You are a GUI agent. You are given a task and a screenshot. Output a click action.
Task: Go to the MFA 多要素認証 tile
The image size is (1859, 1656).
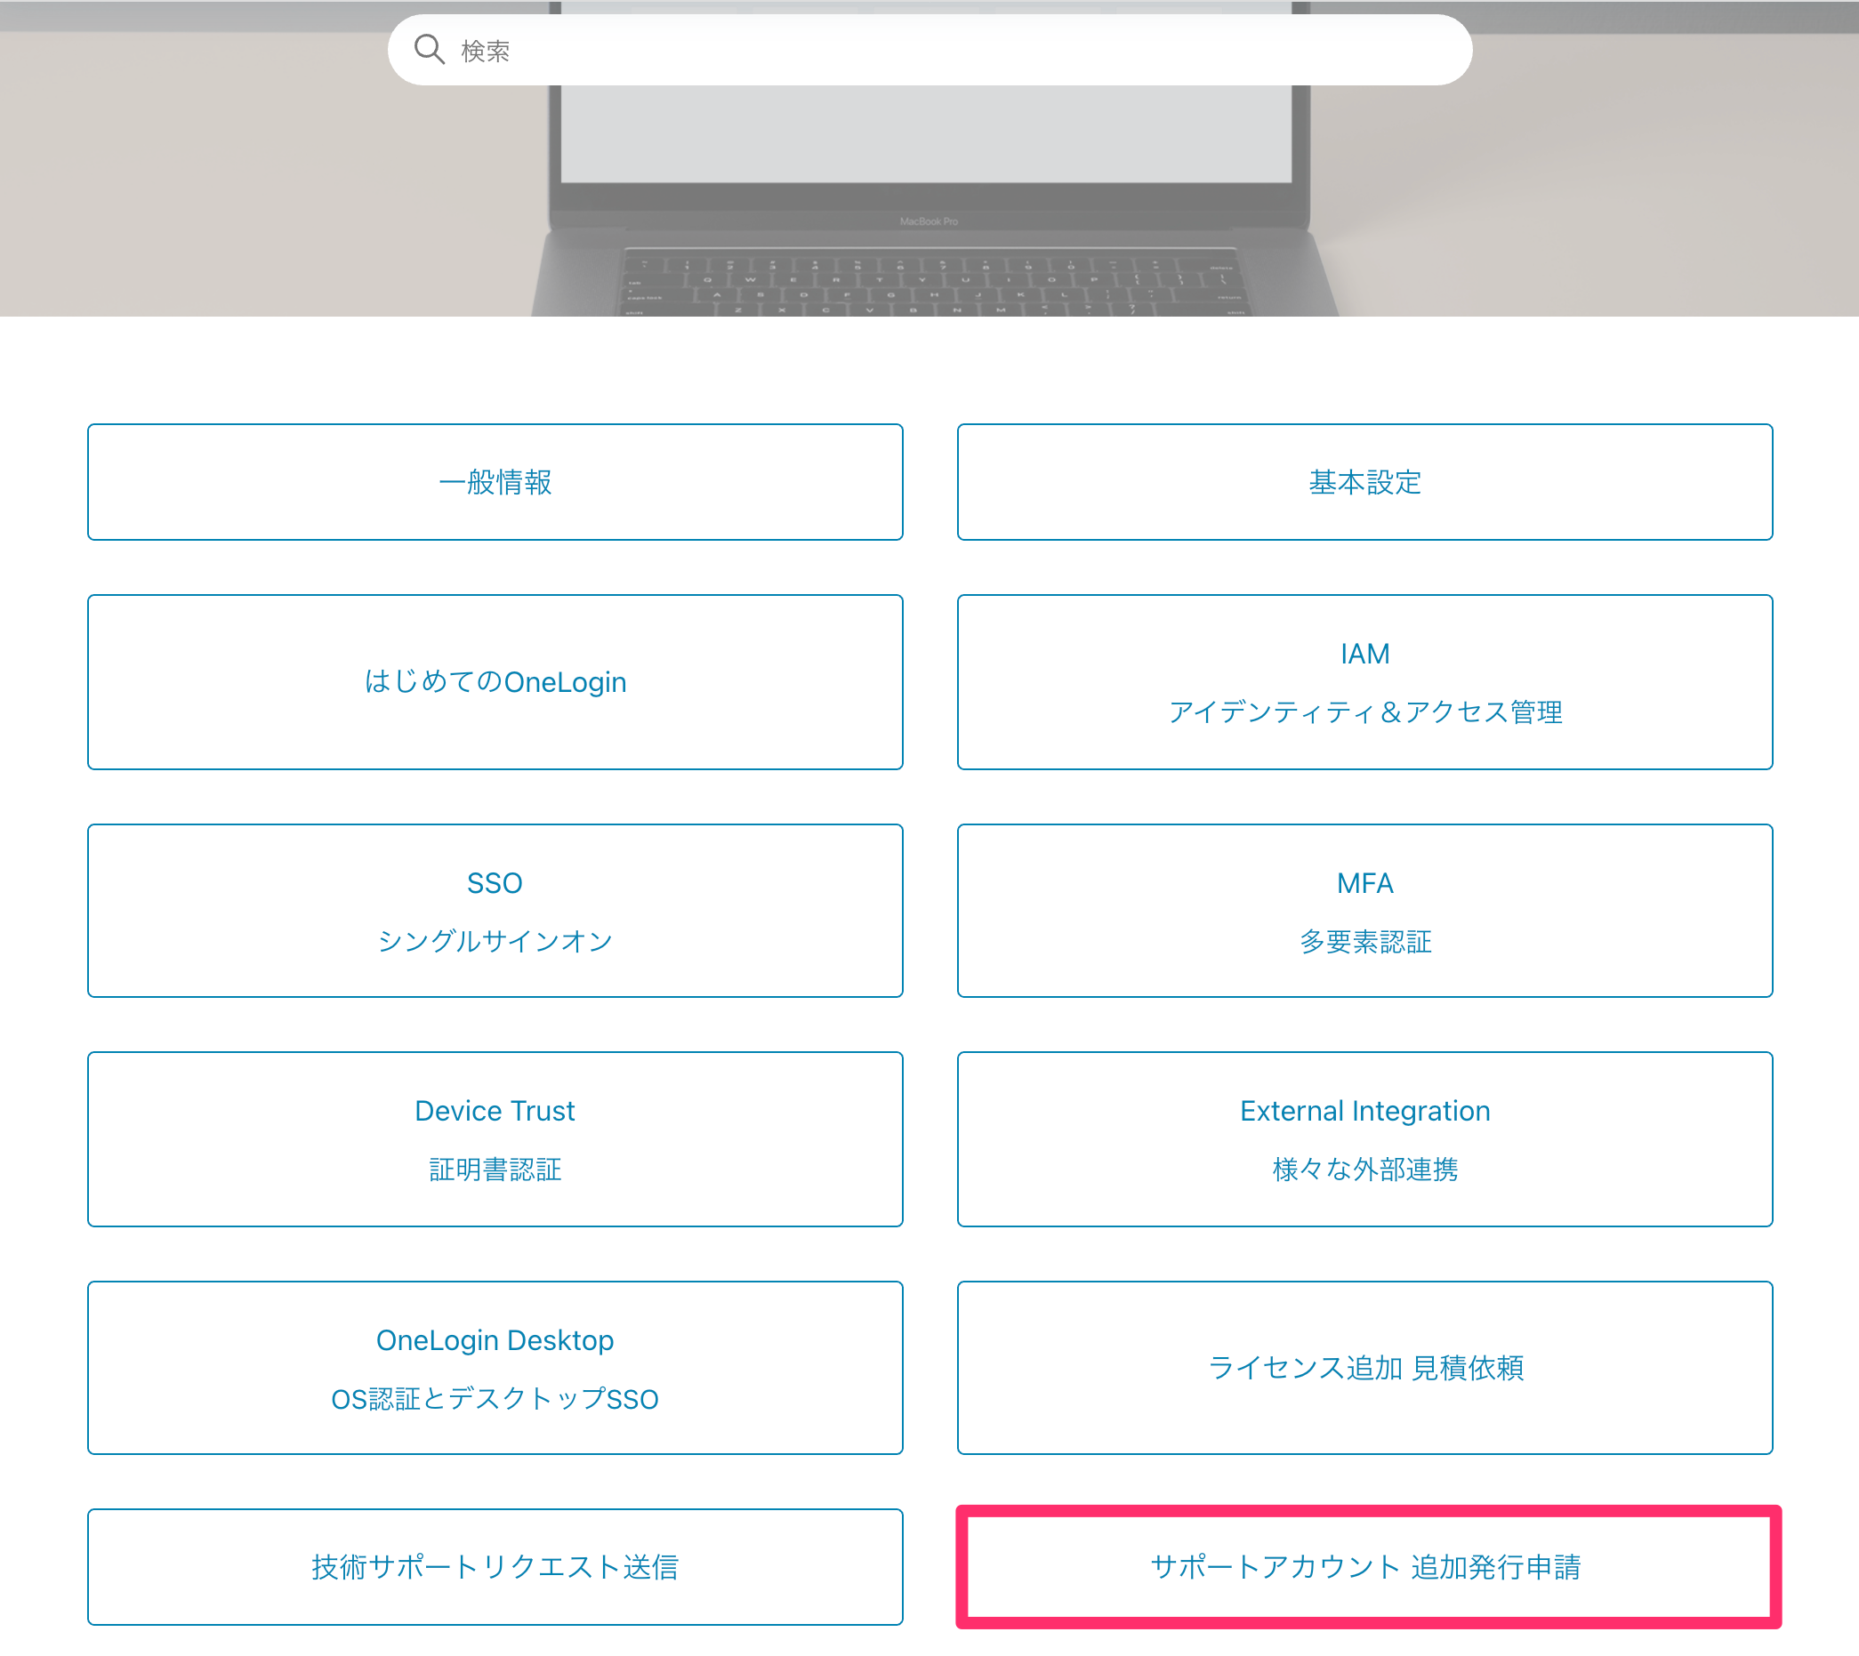coord(1364,911)
